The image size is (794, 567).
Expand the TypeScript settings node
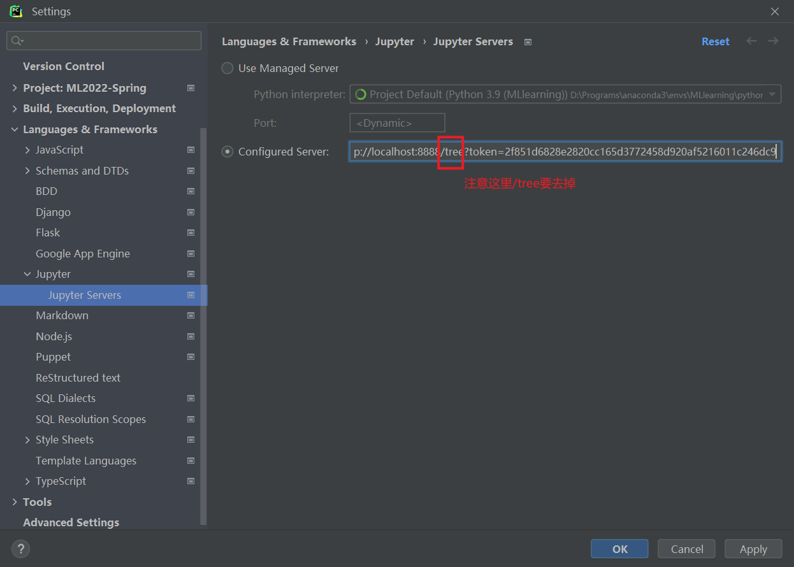tap(27, 482)
